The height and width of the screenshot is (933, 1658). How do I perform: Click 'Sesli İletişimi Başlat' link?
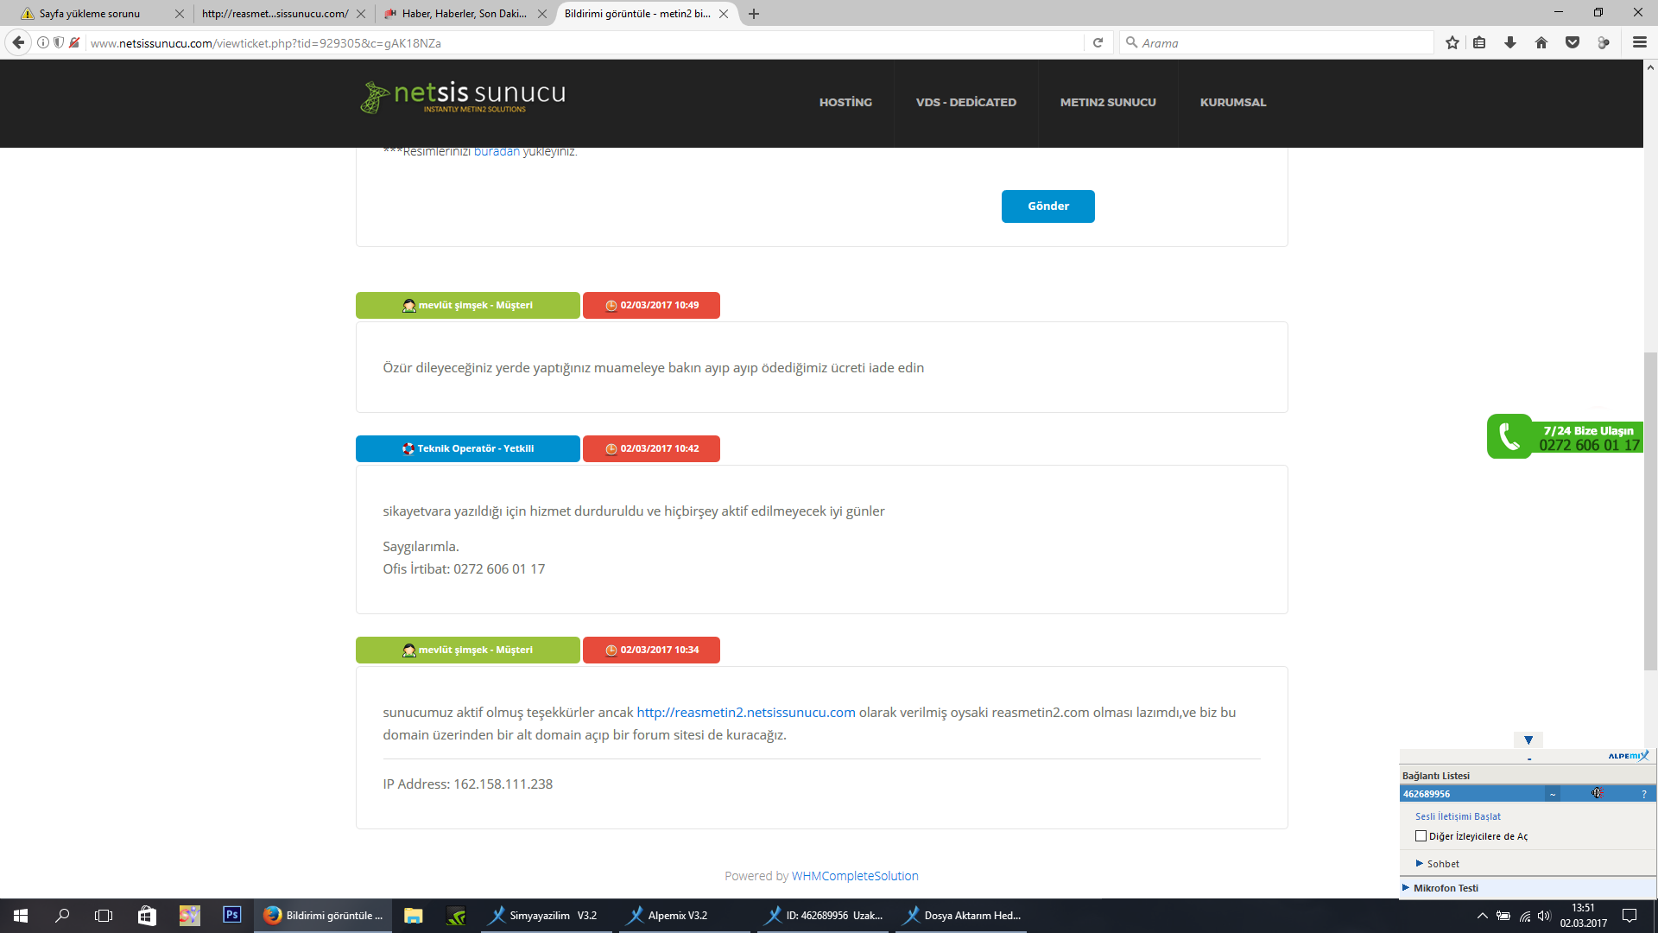tap(1458, 816)
